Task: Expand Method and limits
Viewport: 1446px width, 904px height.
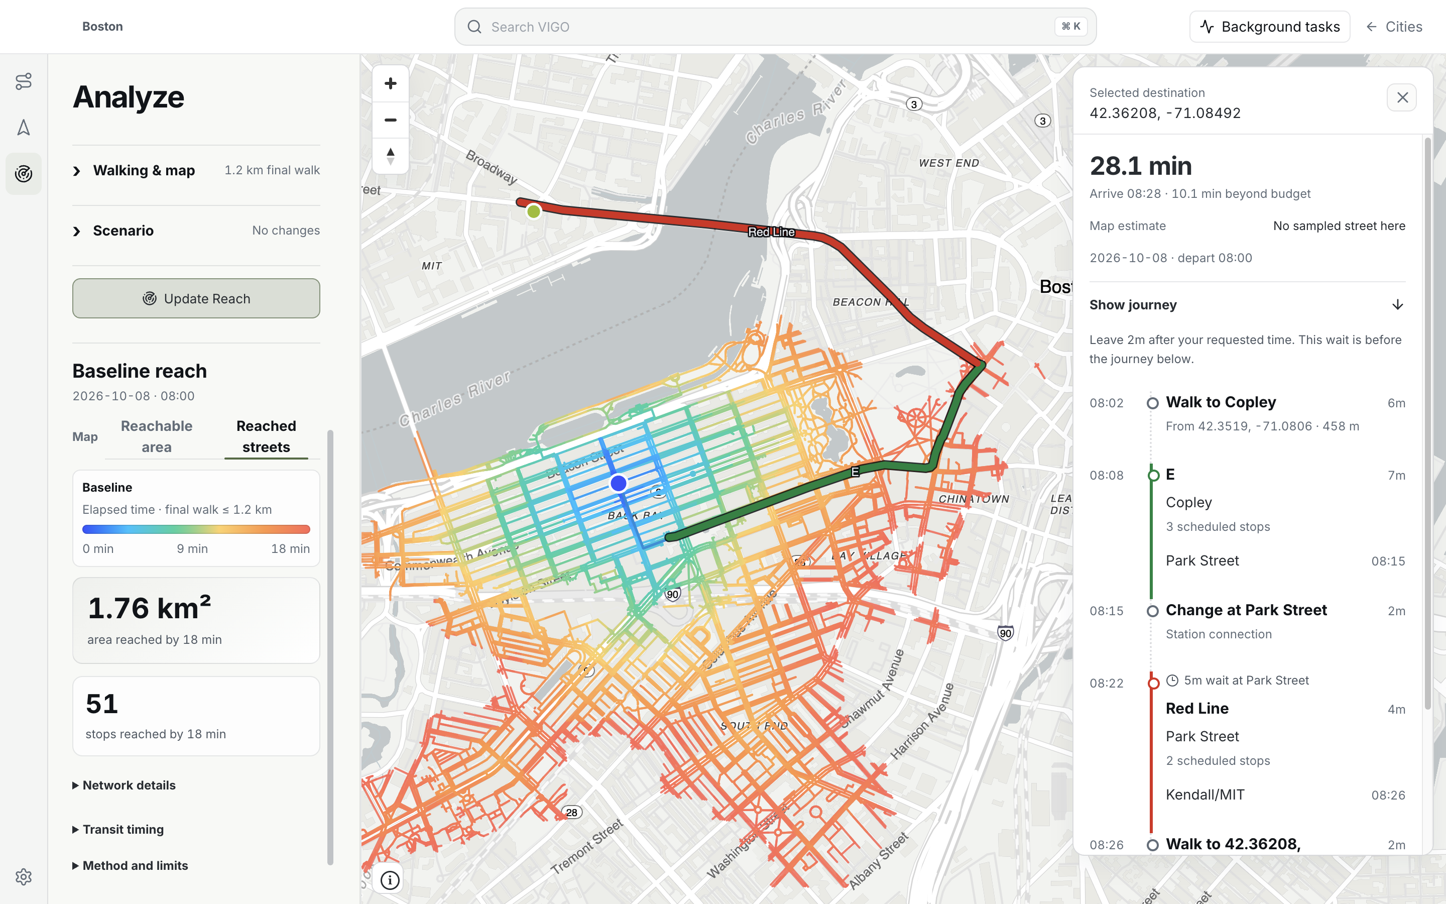Action: (130, 865)
